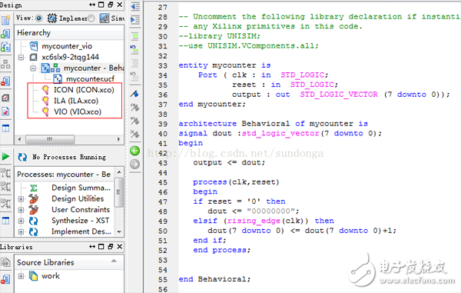Screen dimensions: 461x293
Task: Click the Hierarchy scrollbar right arrow
Action: [x=119, y=139]
